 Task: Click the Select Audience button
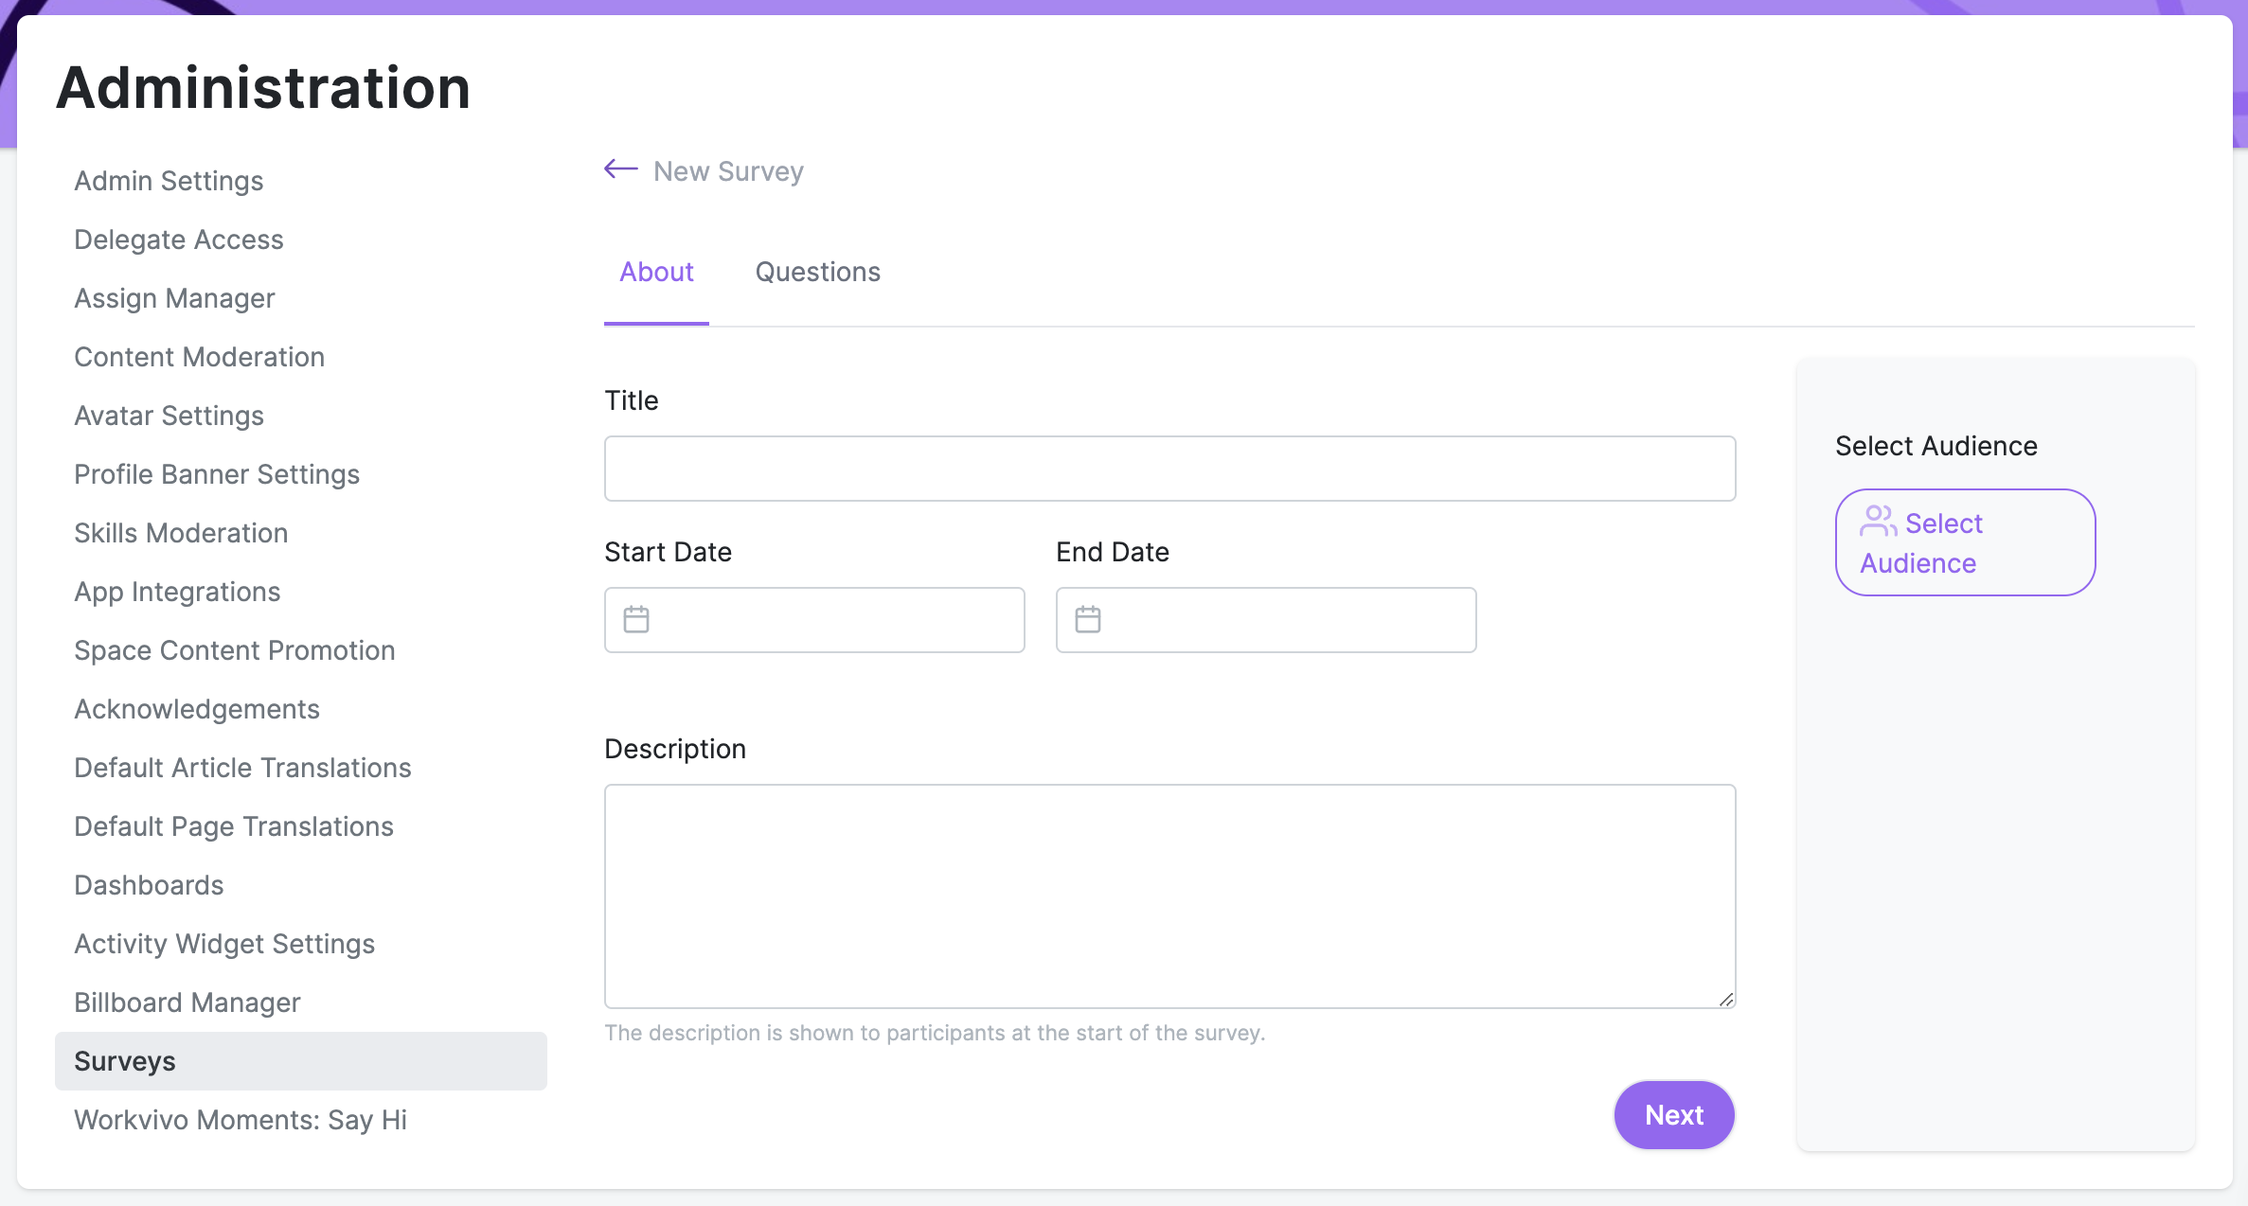(1965, 542)
